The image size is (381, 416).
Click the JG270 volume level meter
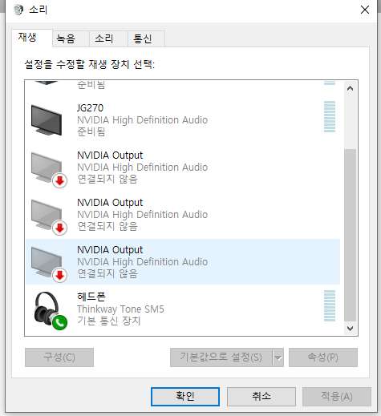[330, 116]
